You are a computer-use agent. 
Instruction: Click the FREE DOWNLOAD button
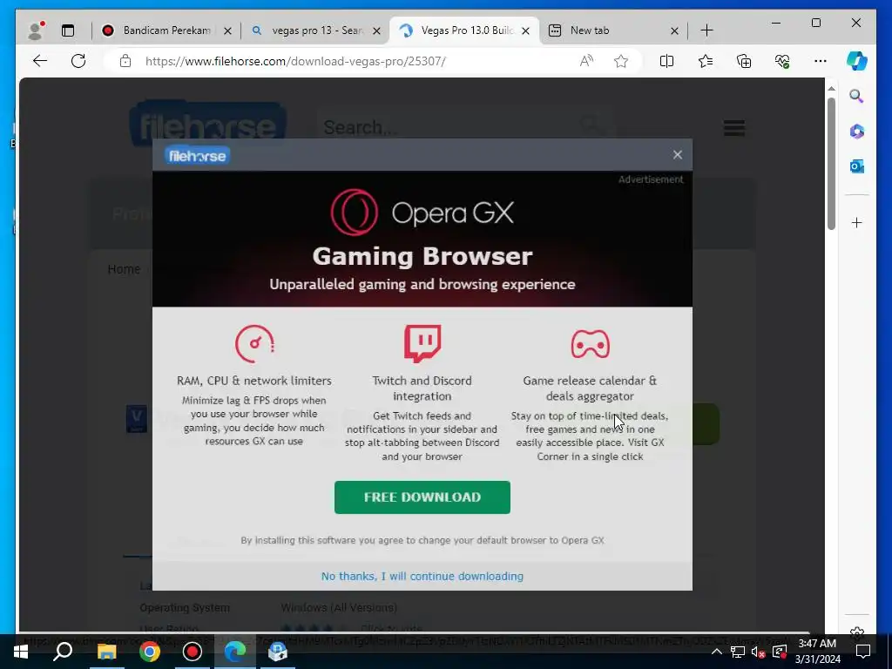(x=422, y=497)
